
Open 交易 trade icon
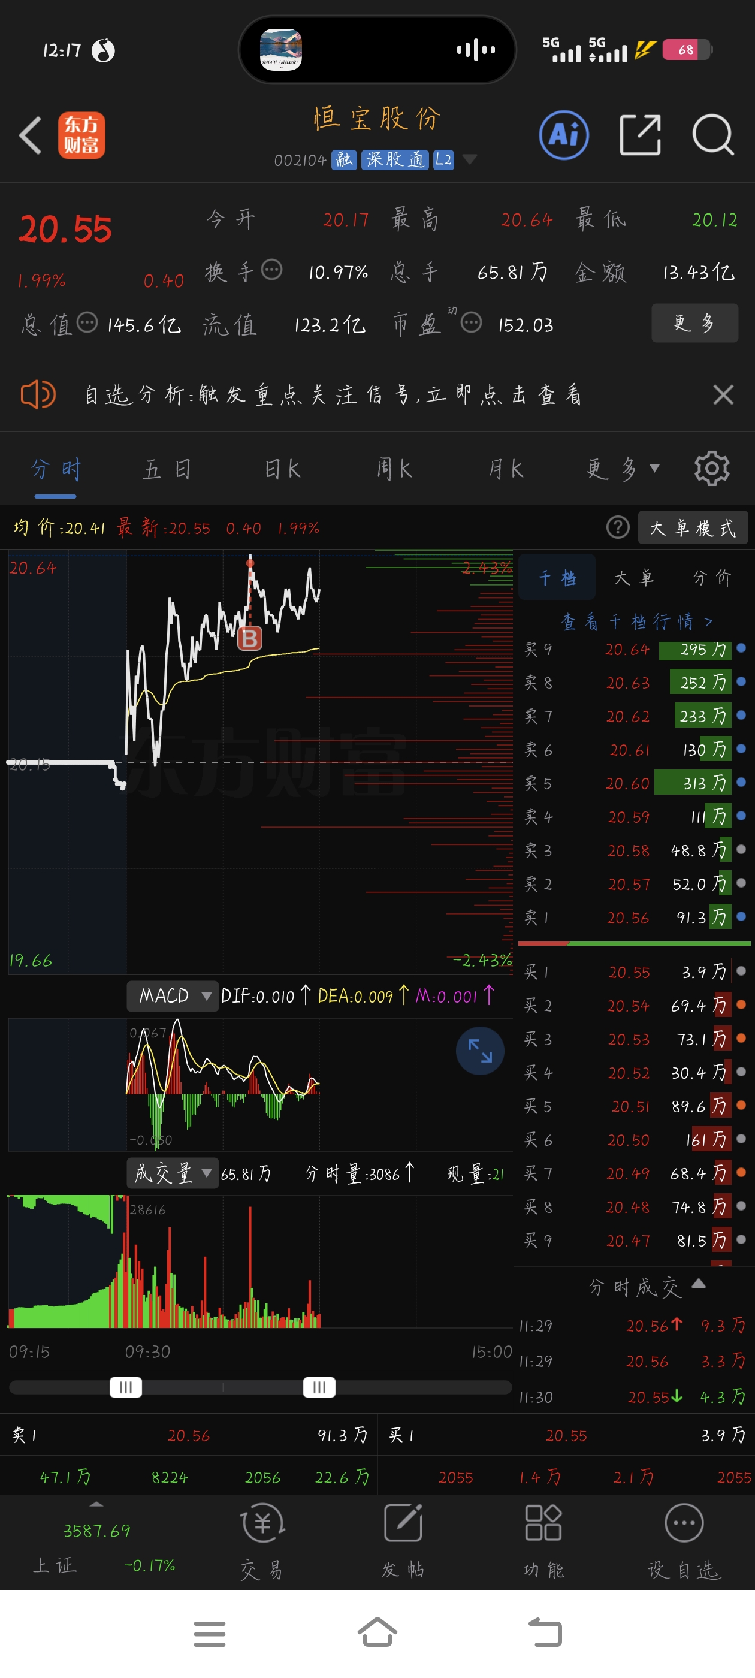point(262,1542)
